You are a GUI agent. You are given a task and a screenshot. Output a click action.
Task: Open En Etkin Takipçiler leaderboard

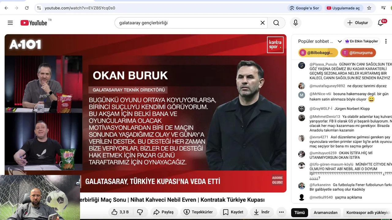click(x=362, y=41)
